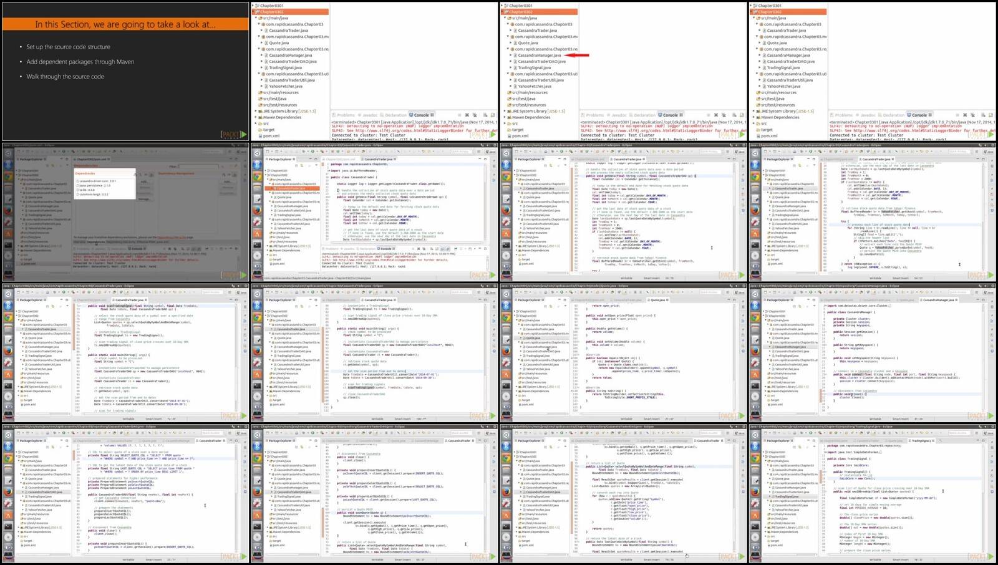Switch to Problems tab in red-arrow frame
Image resolution: width=998 pixels, height=565 pixels.
593,115
